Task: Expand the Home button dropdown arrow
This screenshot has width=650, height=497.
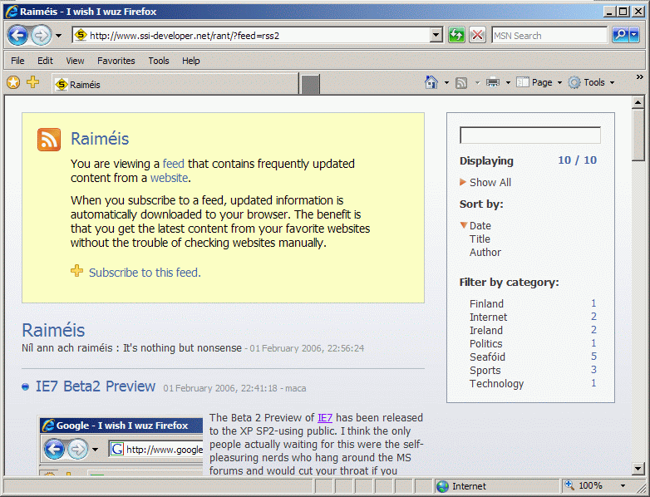Action: 446,82
